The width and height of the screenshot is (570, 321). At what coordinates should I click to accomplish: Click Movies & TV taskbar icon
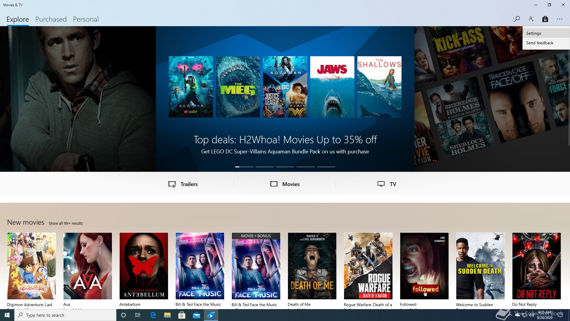(x=211, y=315)
